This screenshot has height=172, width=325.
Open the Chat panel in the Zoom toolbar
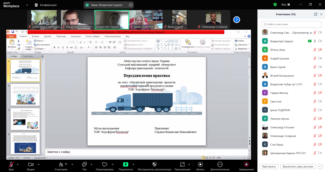84,164
